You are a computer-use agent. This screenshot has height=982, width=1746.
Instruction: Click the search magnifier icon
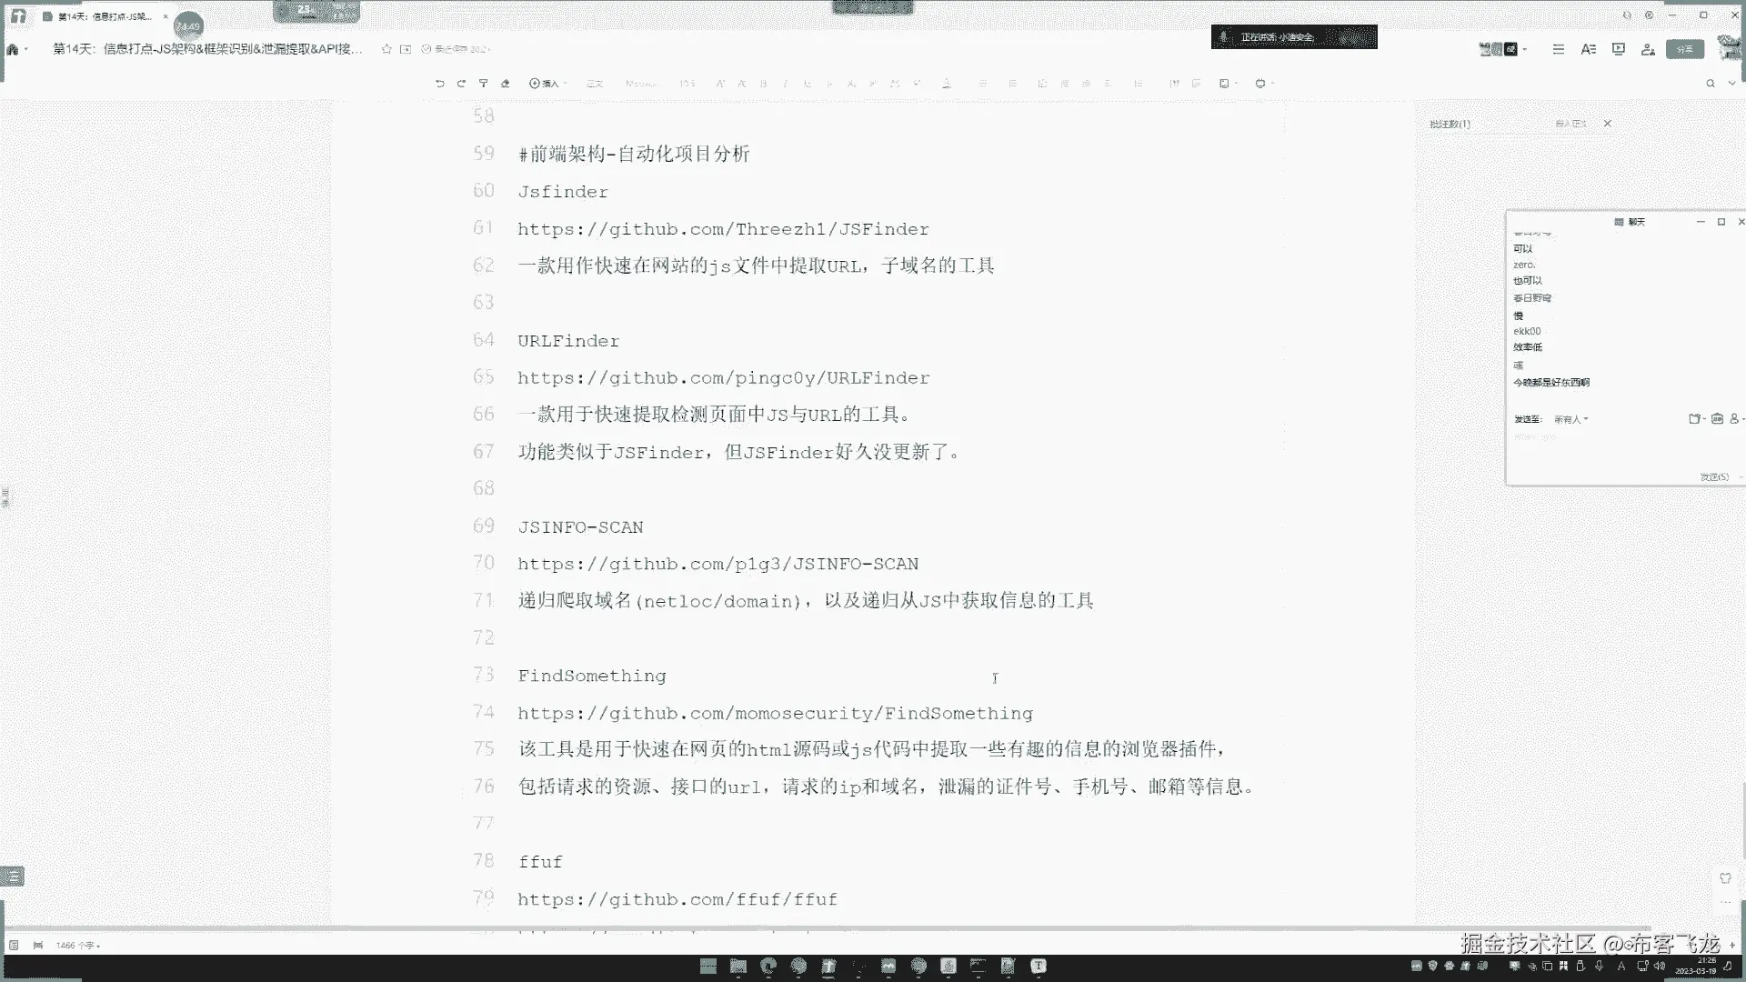pyautogui.click(x=1710, y=84)
